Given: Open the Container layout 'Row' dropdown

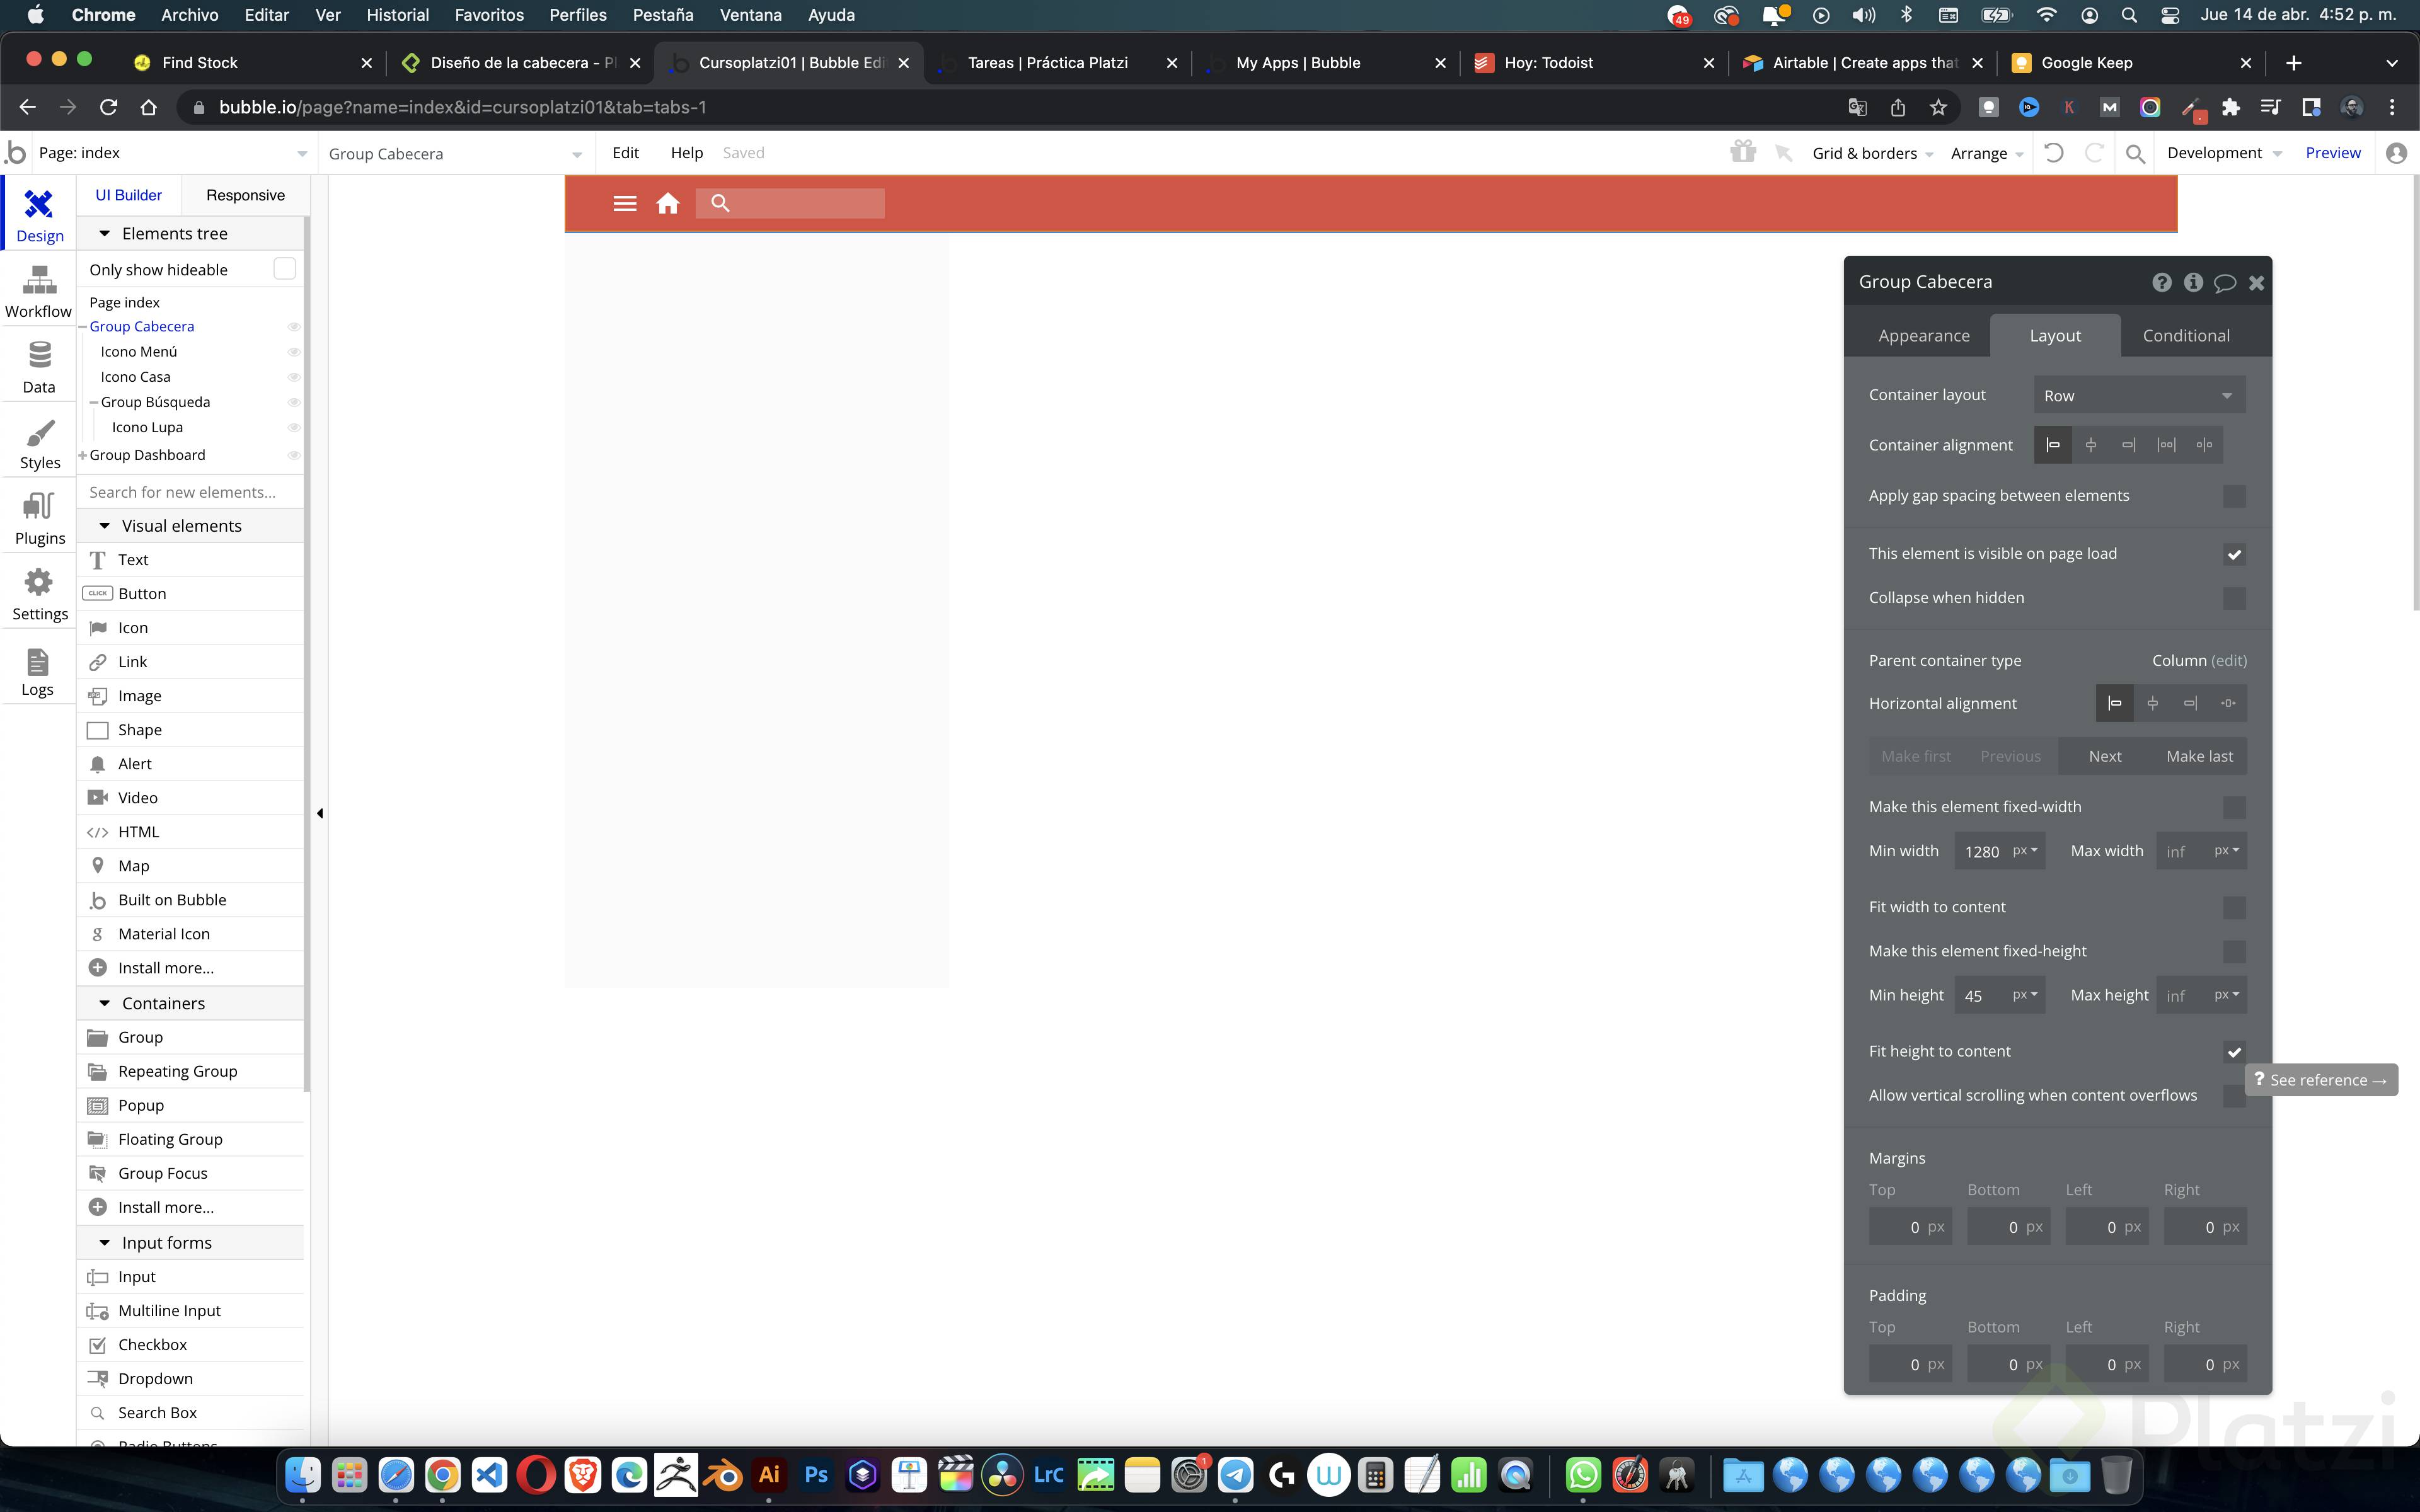Looking at the screenshot, I should (2138, 394).
